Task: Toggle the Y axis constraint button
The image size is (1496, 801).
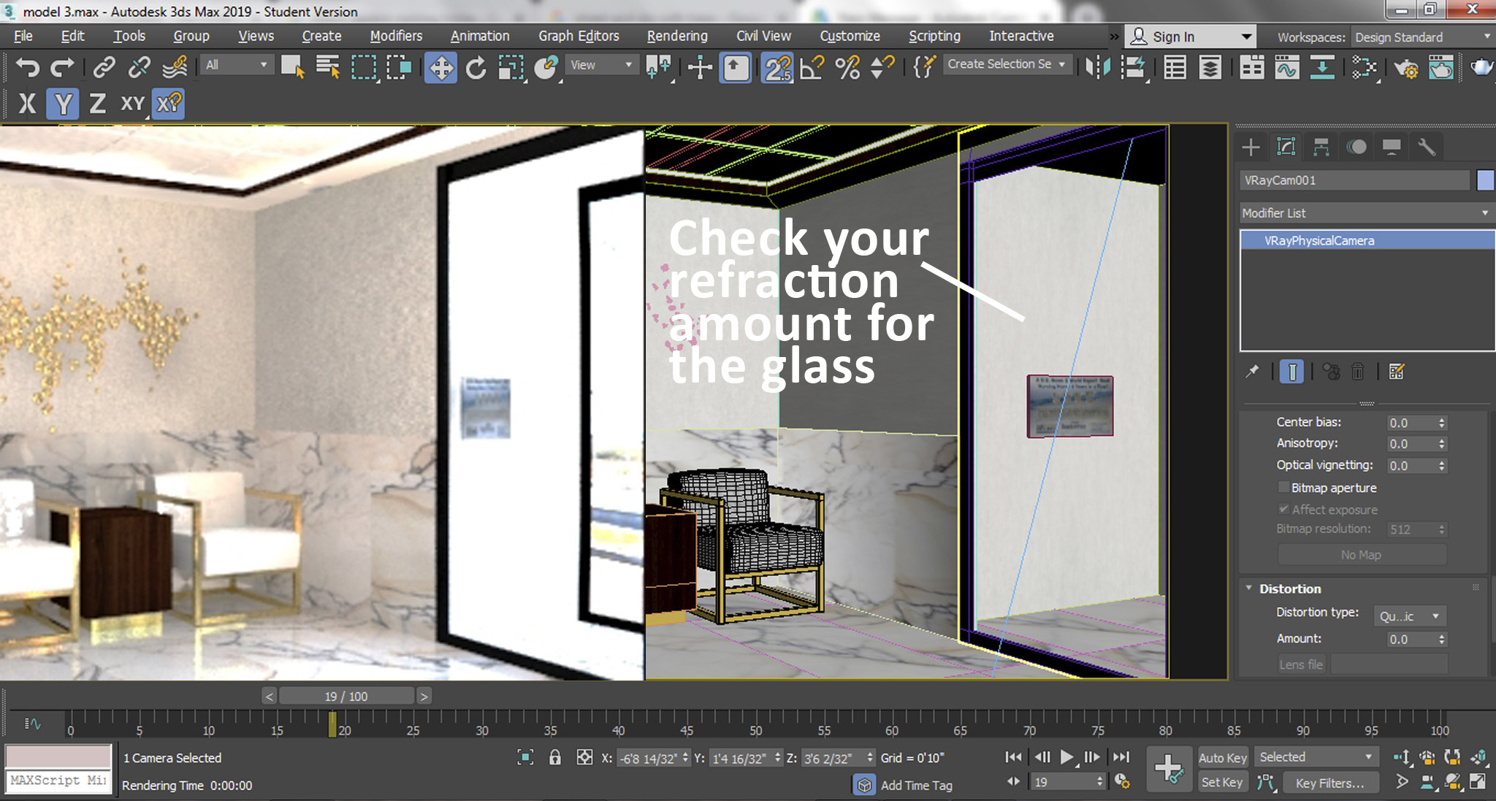Action: pos(63,104)
